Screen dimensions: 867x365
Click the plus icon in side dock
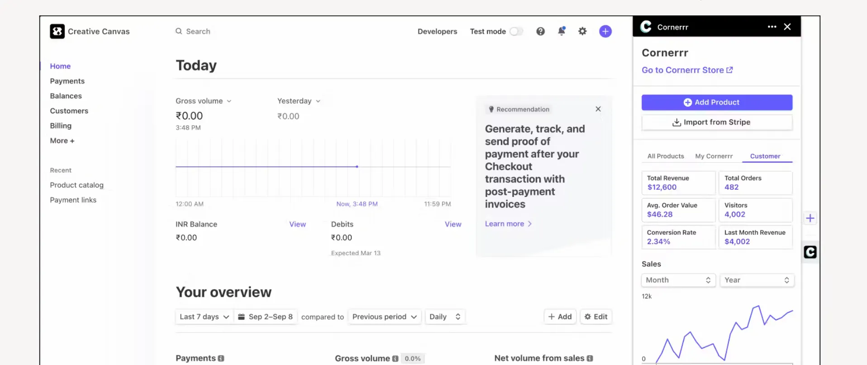click(x=810, y=218)
